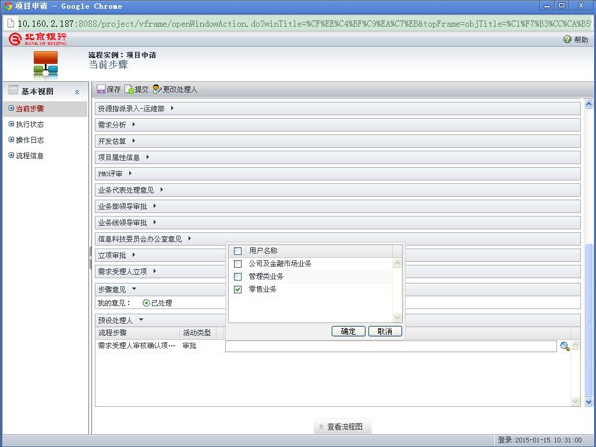Image resolution: width=596 pixels, height=447 pixels.
Task: Expand the 需求分析 section
Action: click(133, 125)
